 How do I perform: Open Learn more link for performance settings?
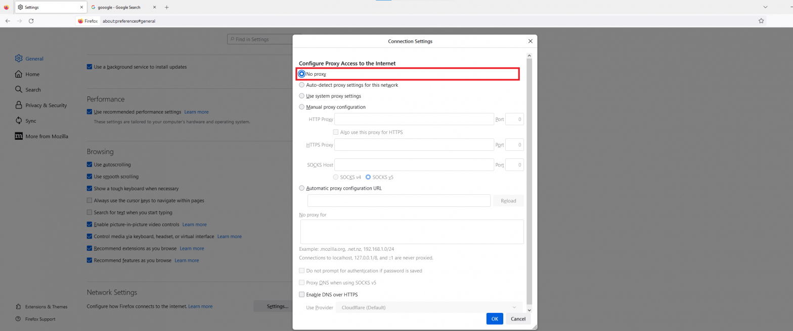point(196,112)
